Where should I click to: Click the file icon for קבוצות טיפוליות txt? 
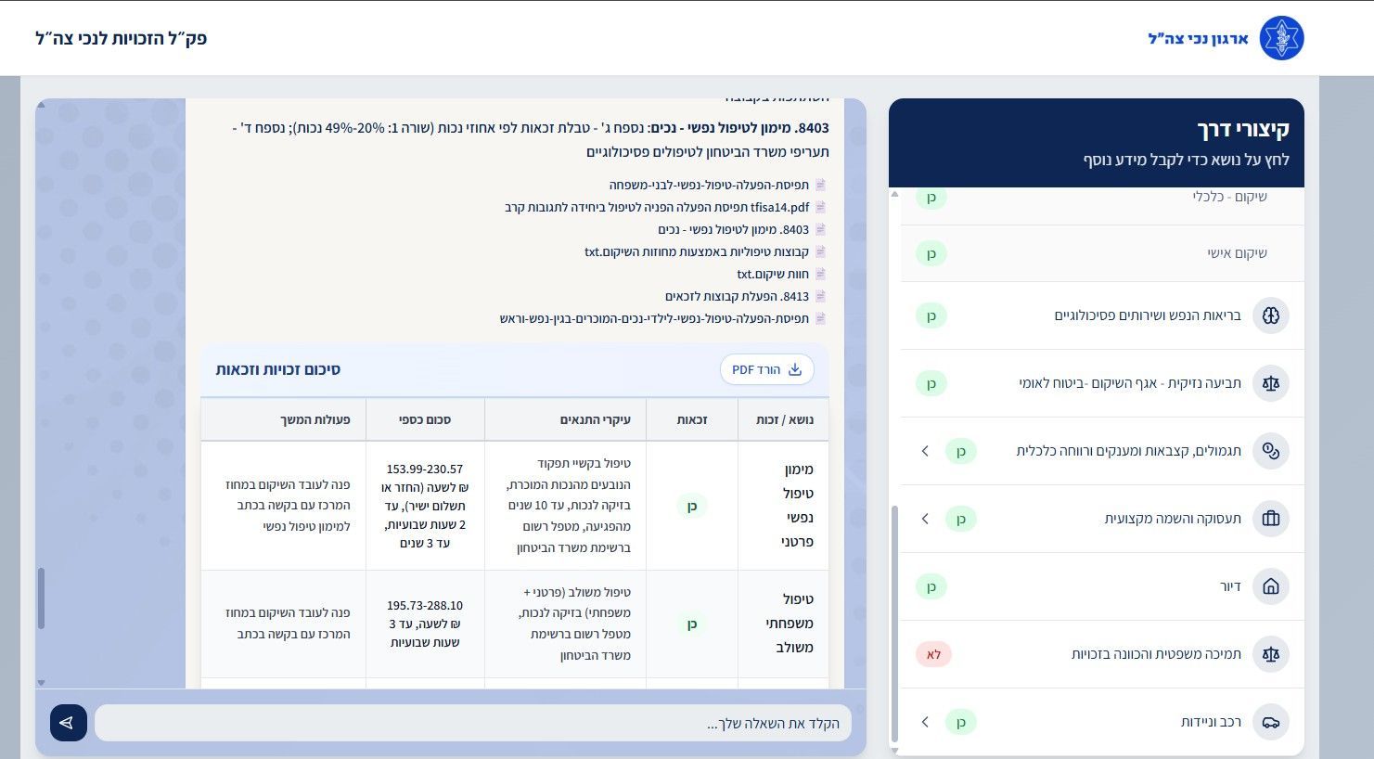(x=820, y=251)
